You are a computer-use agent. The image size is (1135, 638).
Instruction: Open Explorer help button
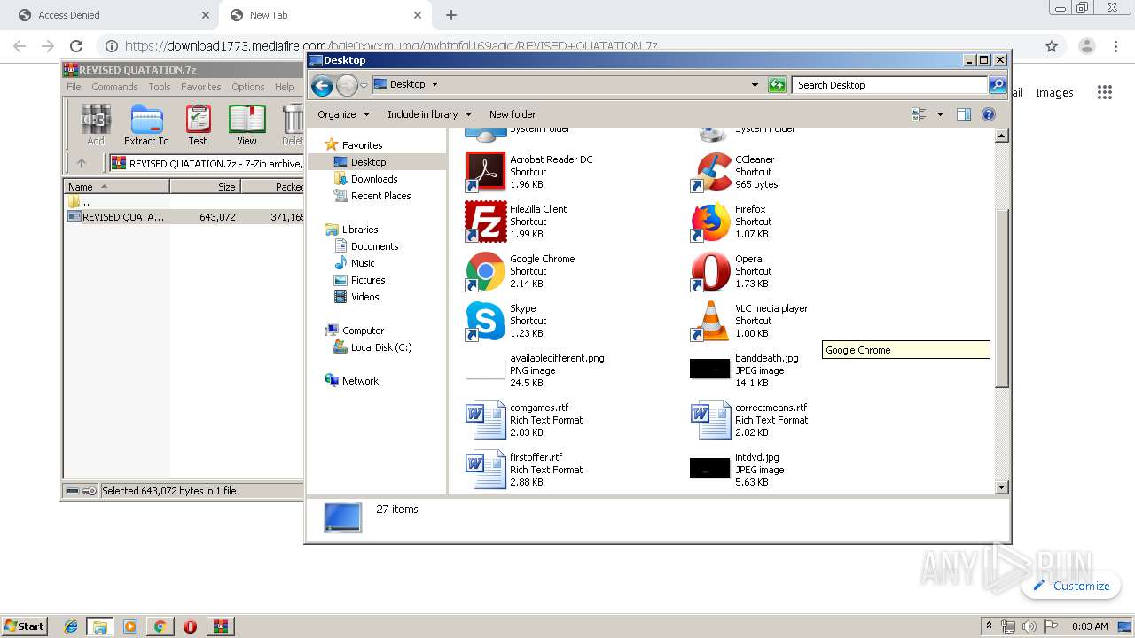pyautogui.click(x=989, y=114)
